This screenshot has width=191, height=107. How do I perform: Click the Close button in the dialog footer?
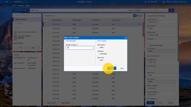[x=122, y=68]
